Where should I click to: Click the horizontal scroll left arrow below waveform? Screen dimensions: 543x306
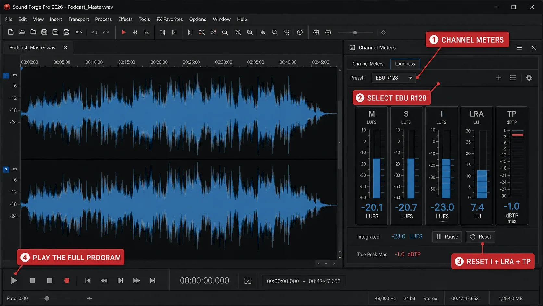318,264
